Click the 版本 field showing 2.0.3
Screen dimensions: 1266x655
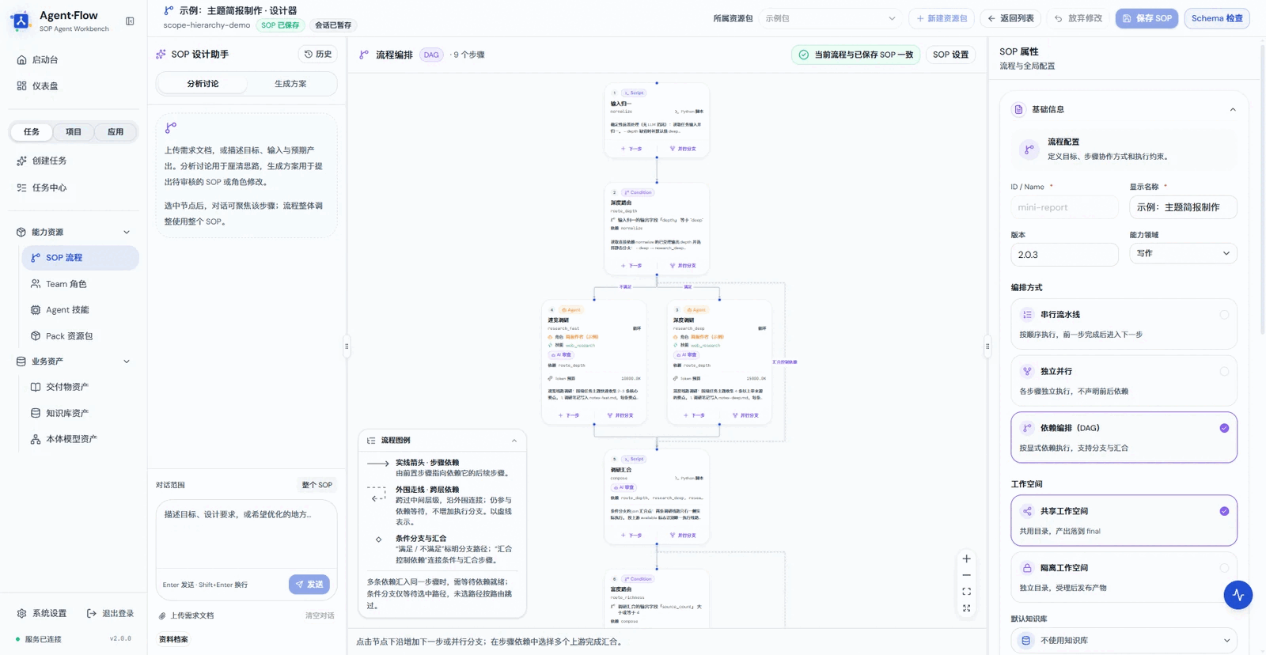(x=1064, y=255)
